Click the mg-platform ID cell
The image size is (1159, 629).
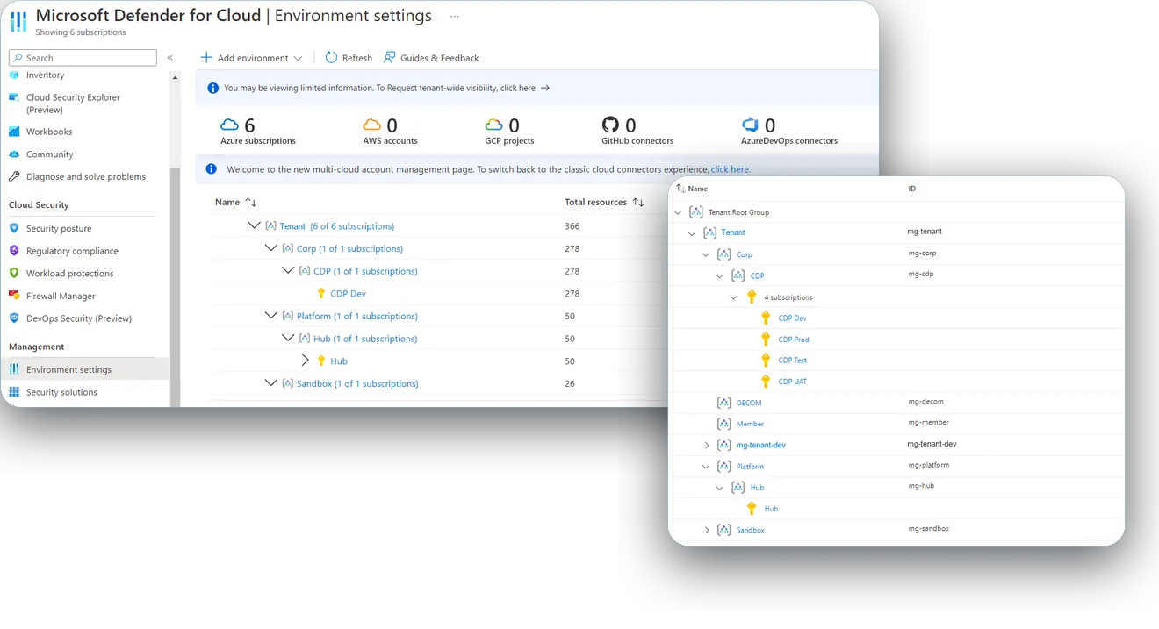pyautogui.click(x=928, y=465)
